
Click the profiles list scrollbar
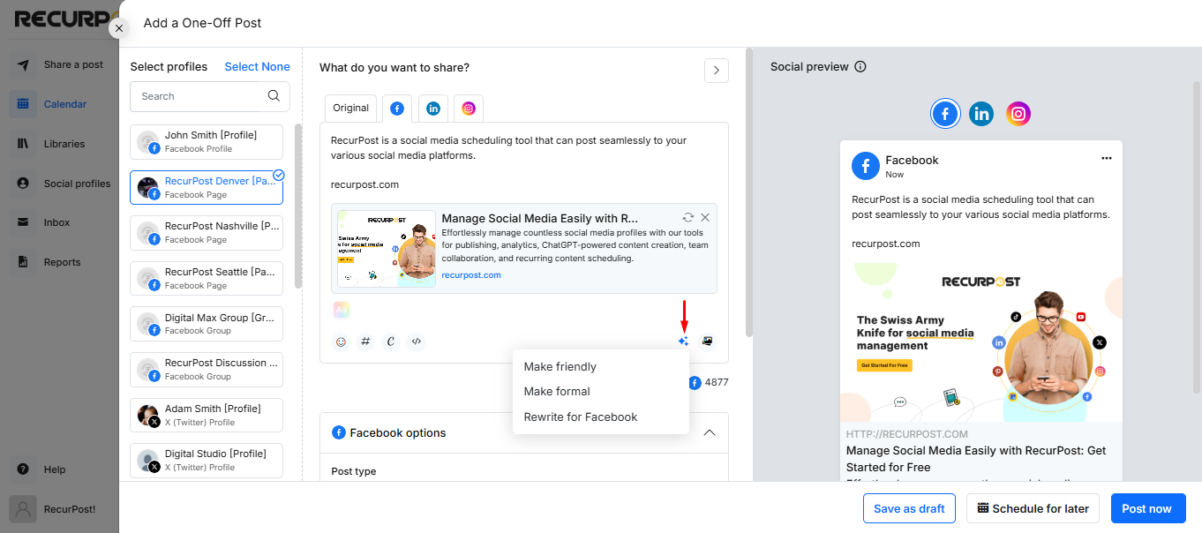coord(297,206)
